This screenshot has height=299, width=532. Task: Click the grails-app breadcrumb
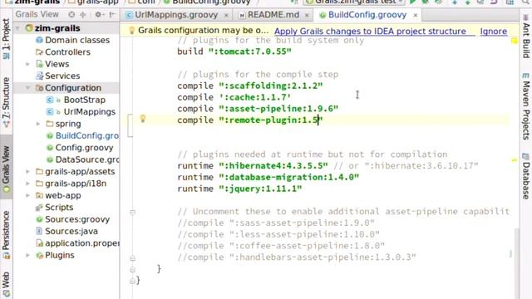click(94, 2)
